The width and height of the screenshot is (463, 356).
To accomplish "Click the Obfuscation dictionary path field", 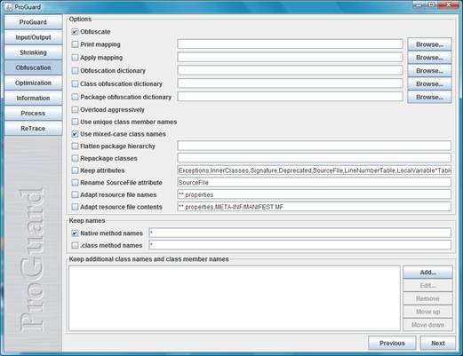I will (x=291, y=70).
